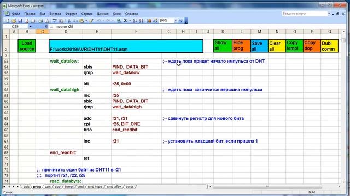Click the Copy icon in the toolbar

[75, 21]
